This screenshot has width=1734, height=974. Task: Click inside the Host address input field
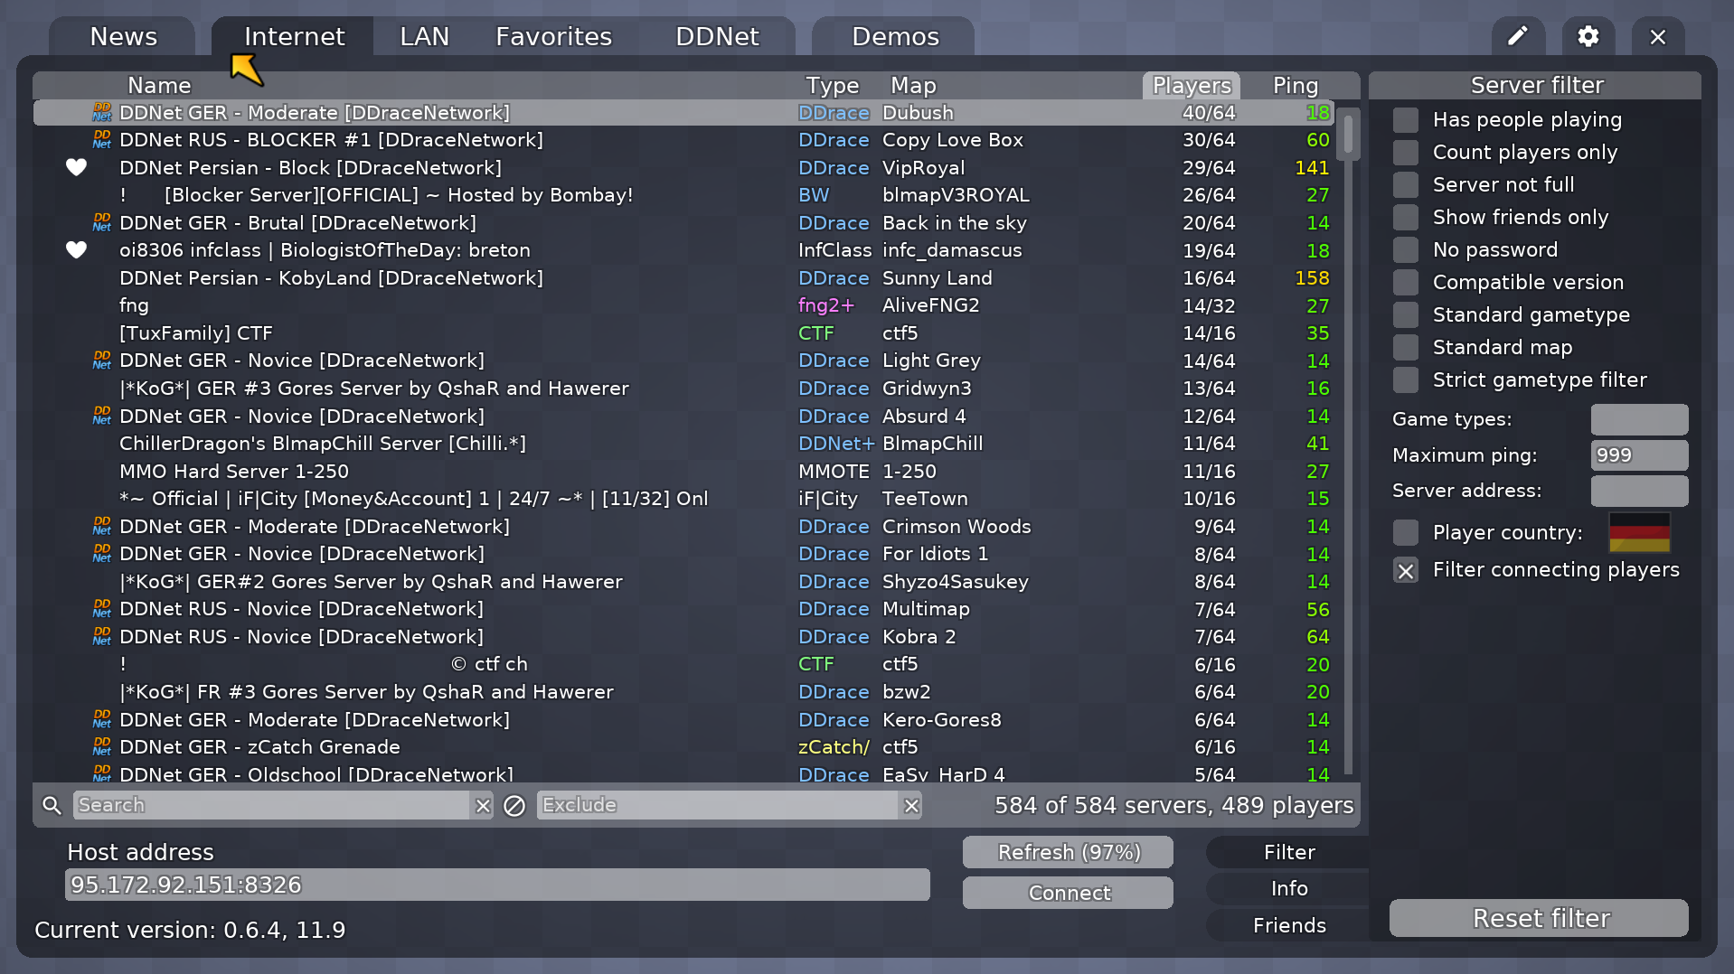tap(497, 885)
